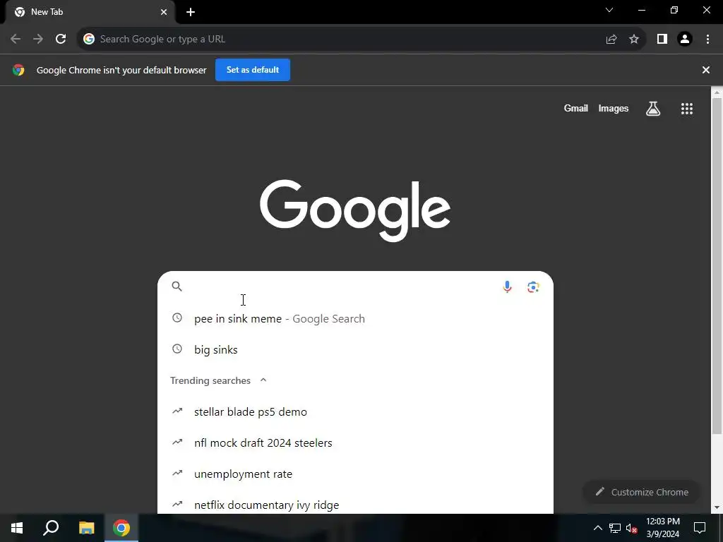Share this page icon in address bar
723x542 pixels.
611,40
